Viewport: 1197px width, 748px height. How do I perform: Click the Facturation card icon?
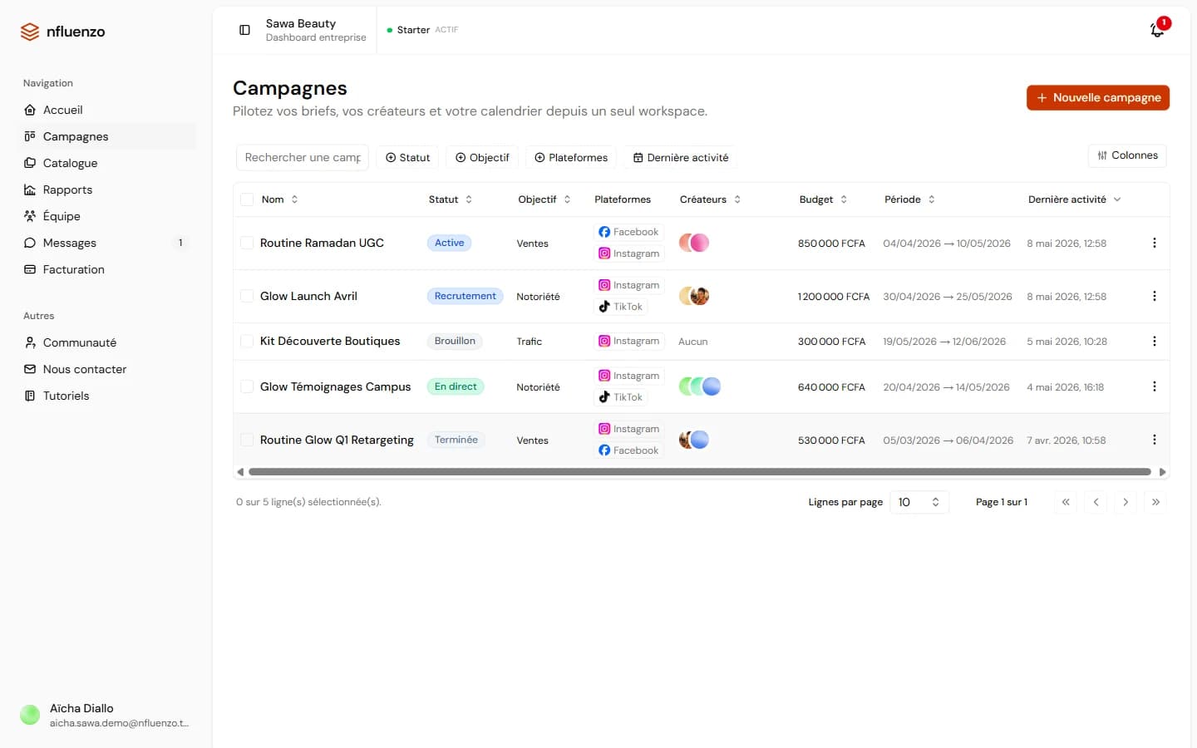pyautogui.click(x=30, y=269)
